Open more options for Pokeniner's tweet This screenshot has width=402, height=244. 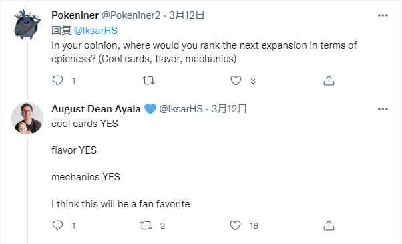[x=383, y=15]
